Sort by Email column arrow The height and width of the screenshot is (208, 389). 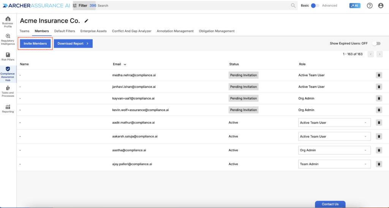tap(125, 64)
